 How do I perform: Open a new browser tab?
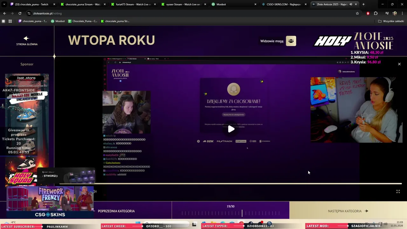pyautogui.click(x=363, y=4)
